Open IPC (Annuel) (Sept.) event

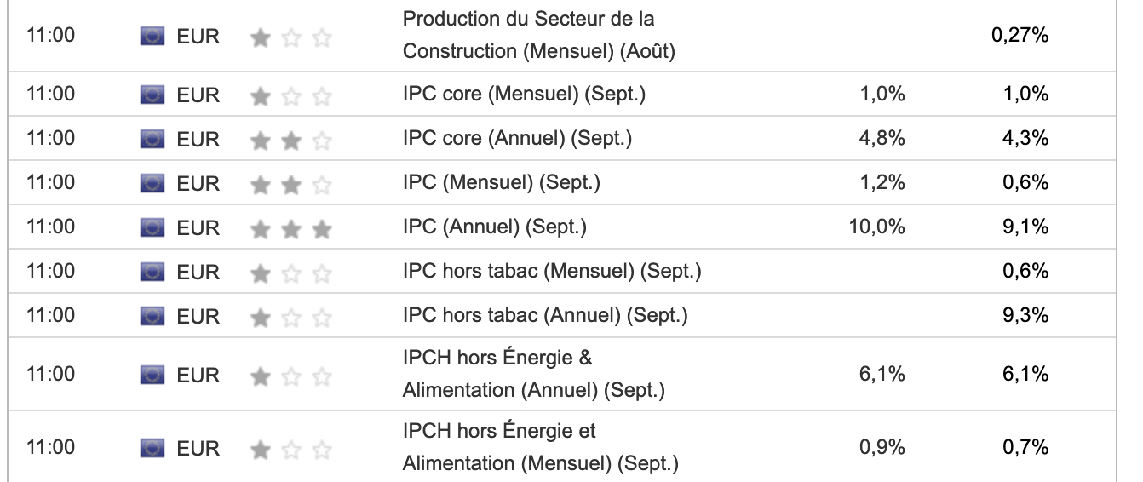pos(494,227)
